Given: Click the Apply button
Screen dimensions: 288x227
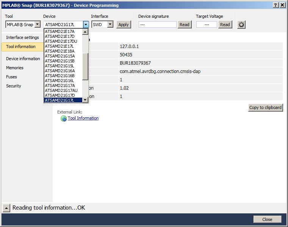Looking at the screenshot, I should tap(124, 25).
